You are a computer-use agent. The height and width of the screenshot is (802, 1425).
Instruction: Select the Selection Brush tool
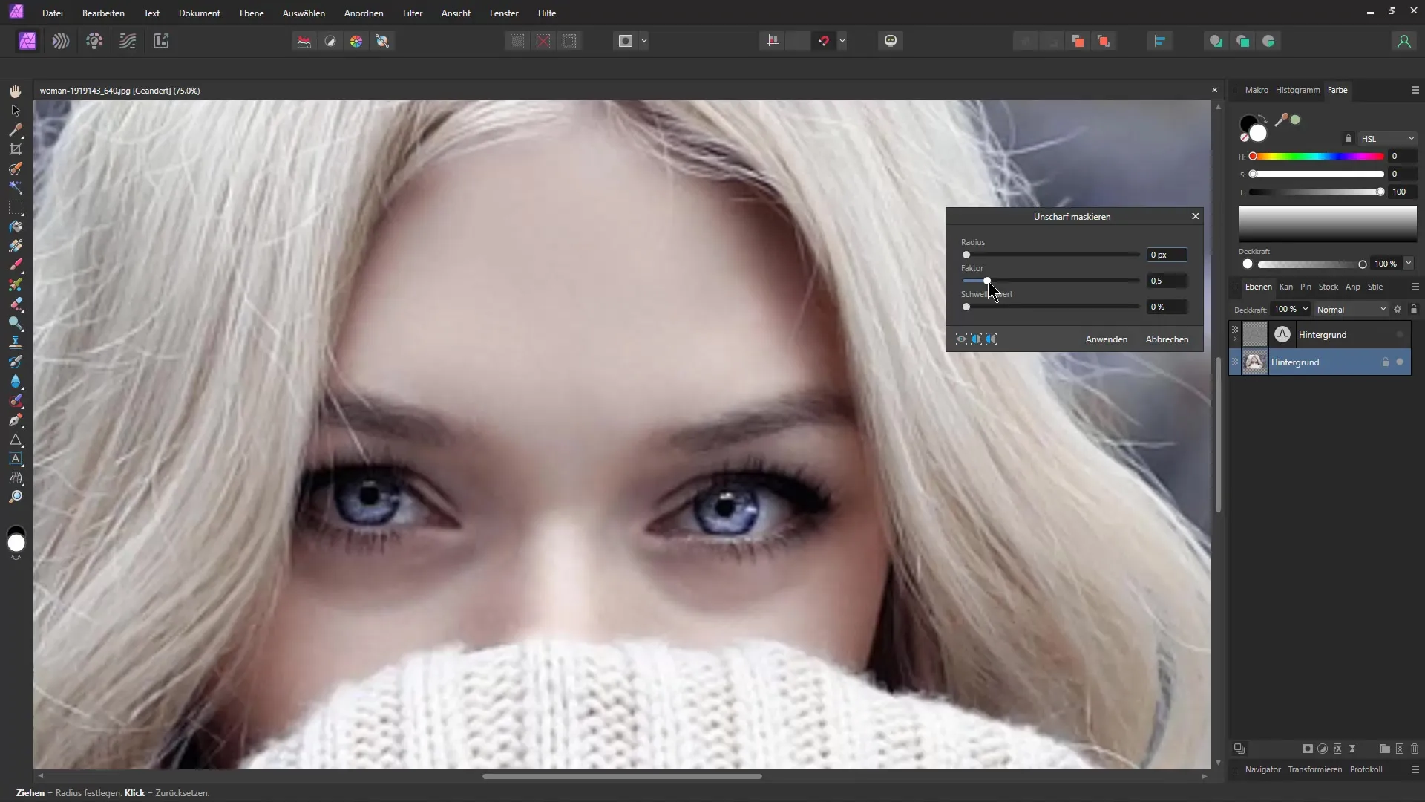16,169
